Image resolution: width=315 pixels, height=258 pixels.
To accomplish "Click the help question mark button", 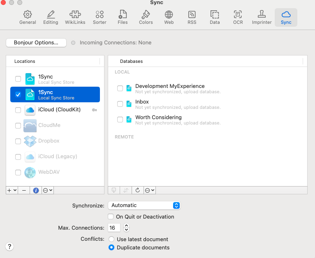I will coord(9,246).
